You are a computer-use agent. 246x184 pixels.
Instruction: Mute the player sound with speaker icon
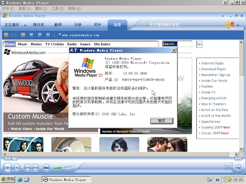point(46,168)
